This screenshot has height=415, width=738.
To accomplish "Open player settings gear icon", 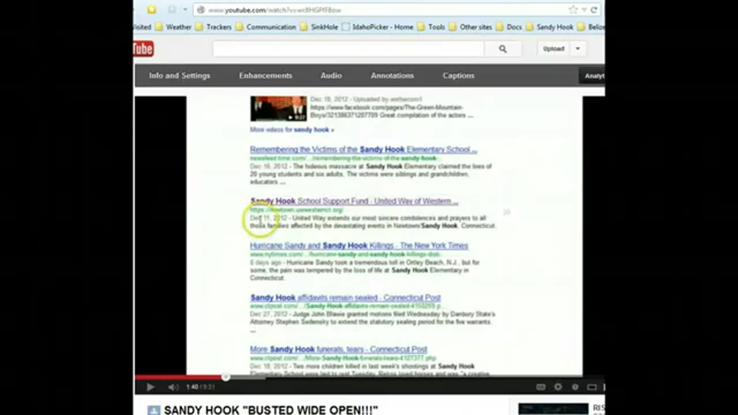I will (558, 387).
